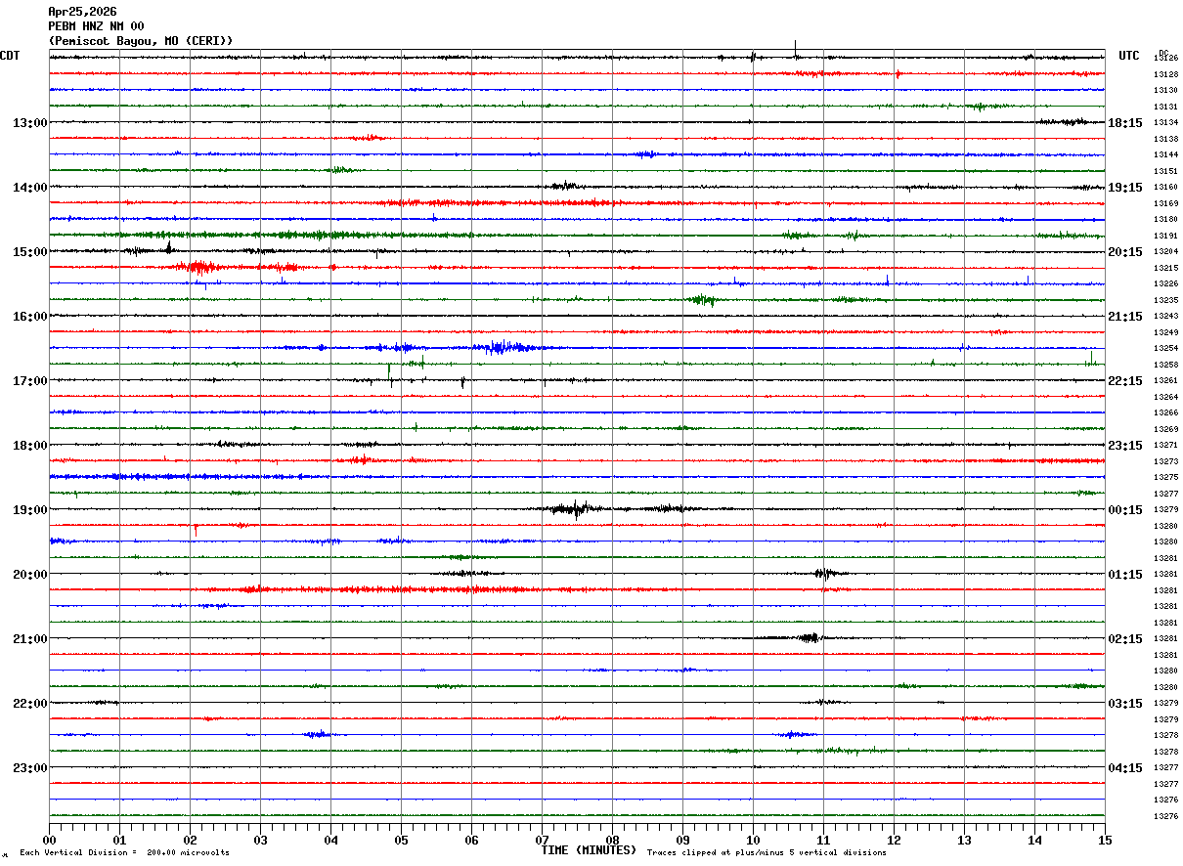Image resolution: width=1183 pixels, height=866 pixels.
Task: Click the DC offset value "13226"
Action: [x=1165, y=284]
